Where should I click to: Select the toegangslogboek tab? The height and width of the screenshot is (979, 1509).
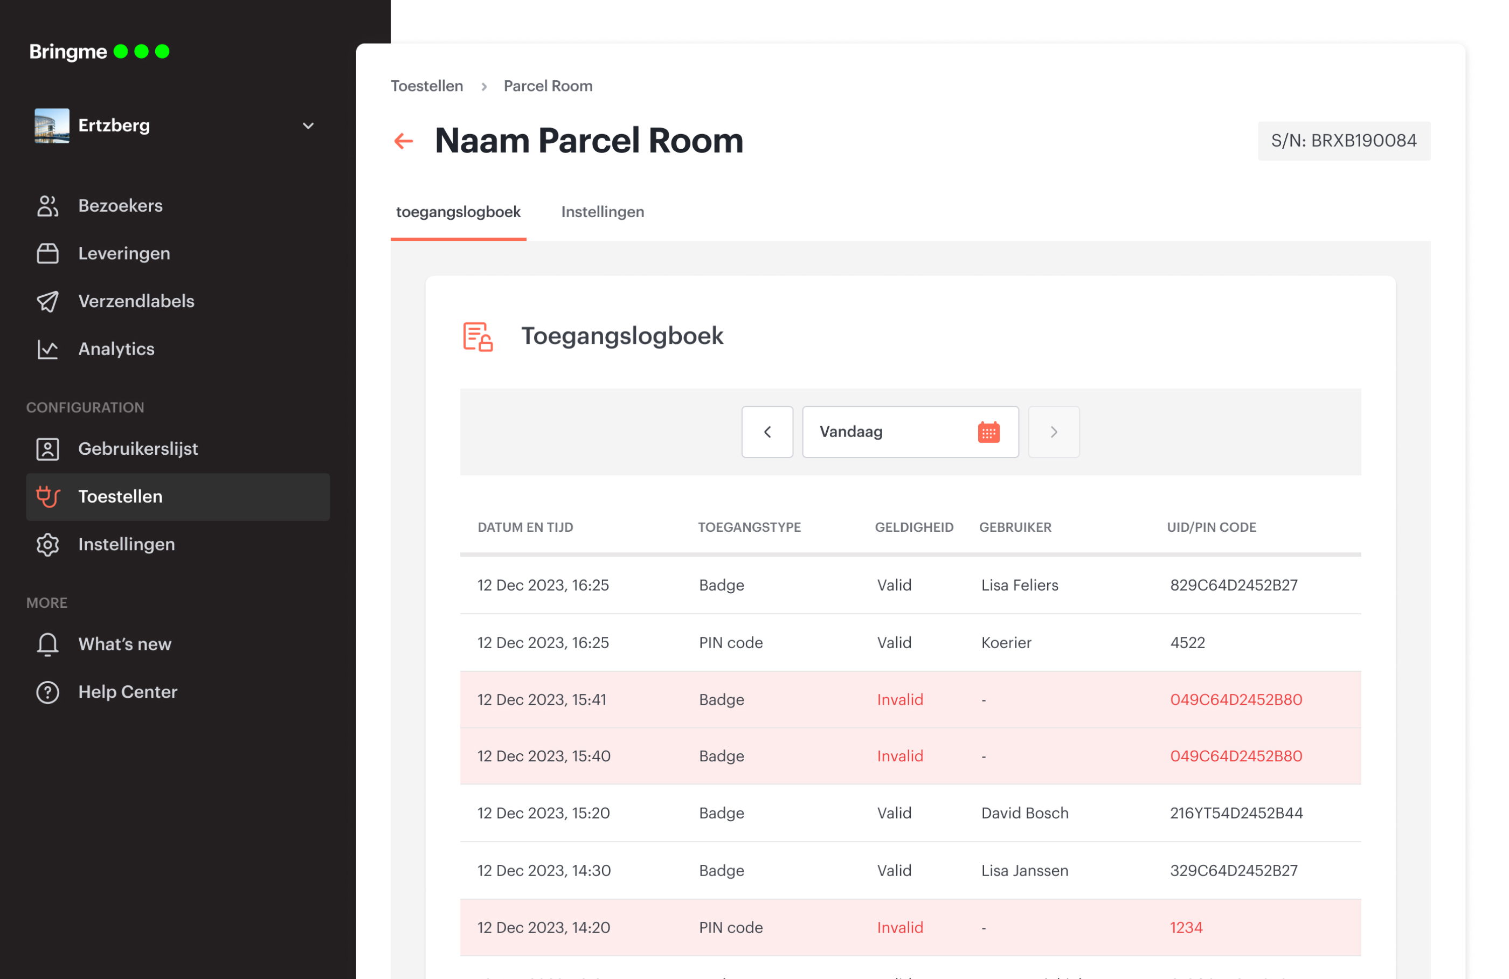[x=459, y=212]
